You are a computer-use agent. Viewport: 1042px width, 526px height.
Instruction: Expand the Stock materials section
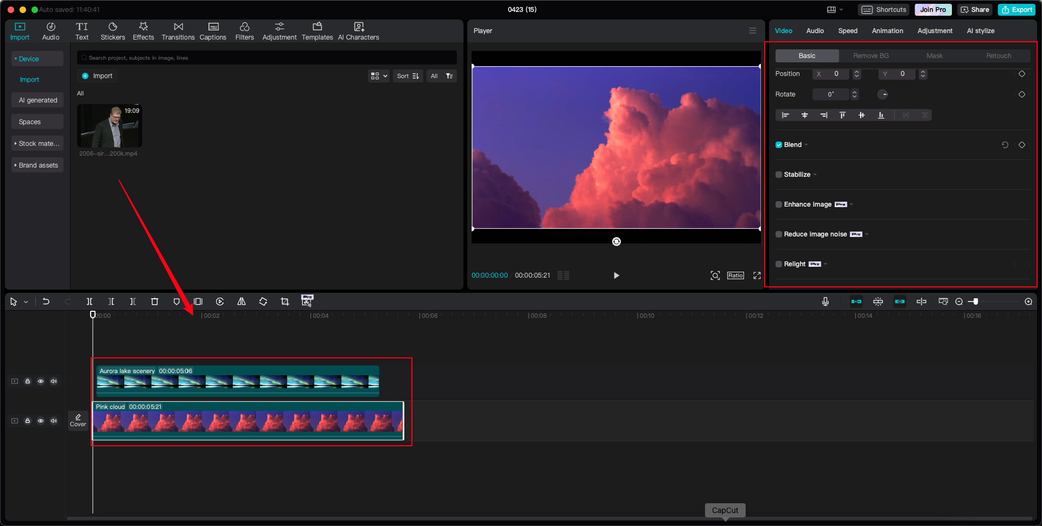(x=37, y=143)
